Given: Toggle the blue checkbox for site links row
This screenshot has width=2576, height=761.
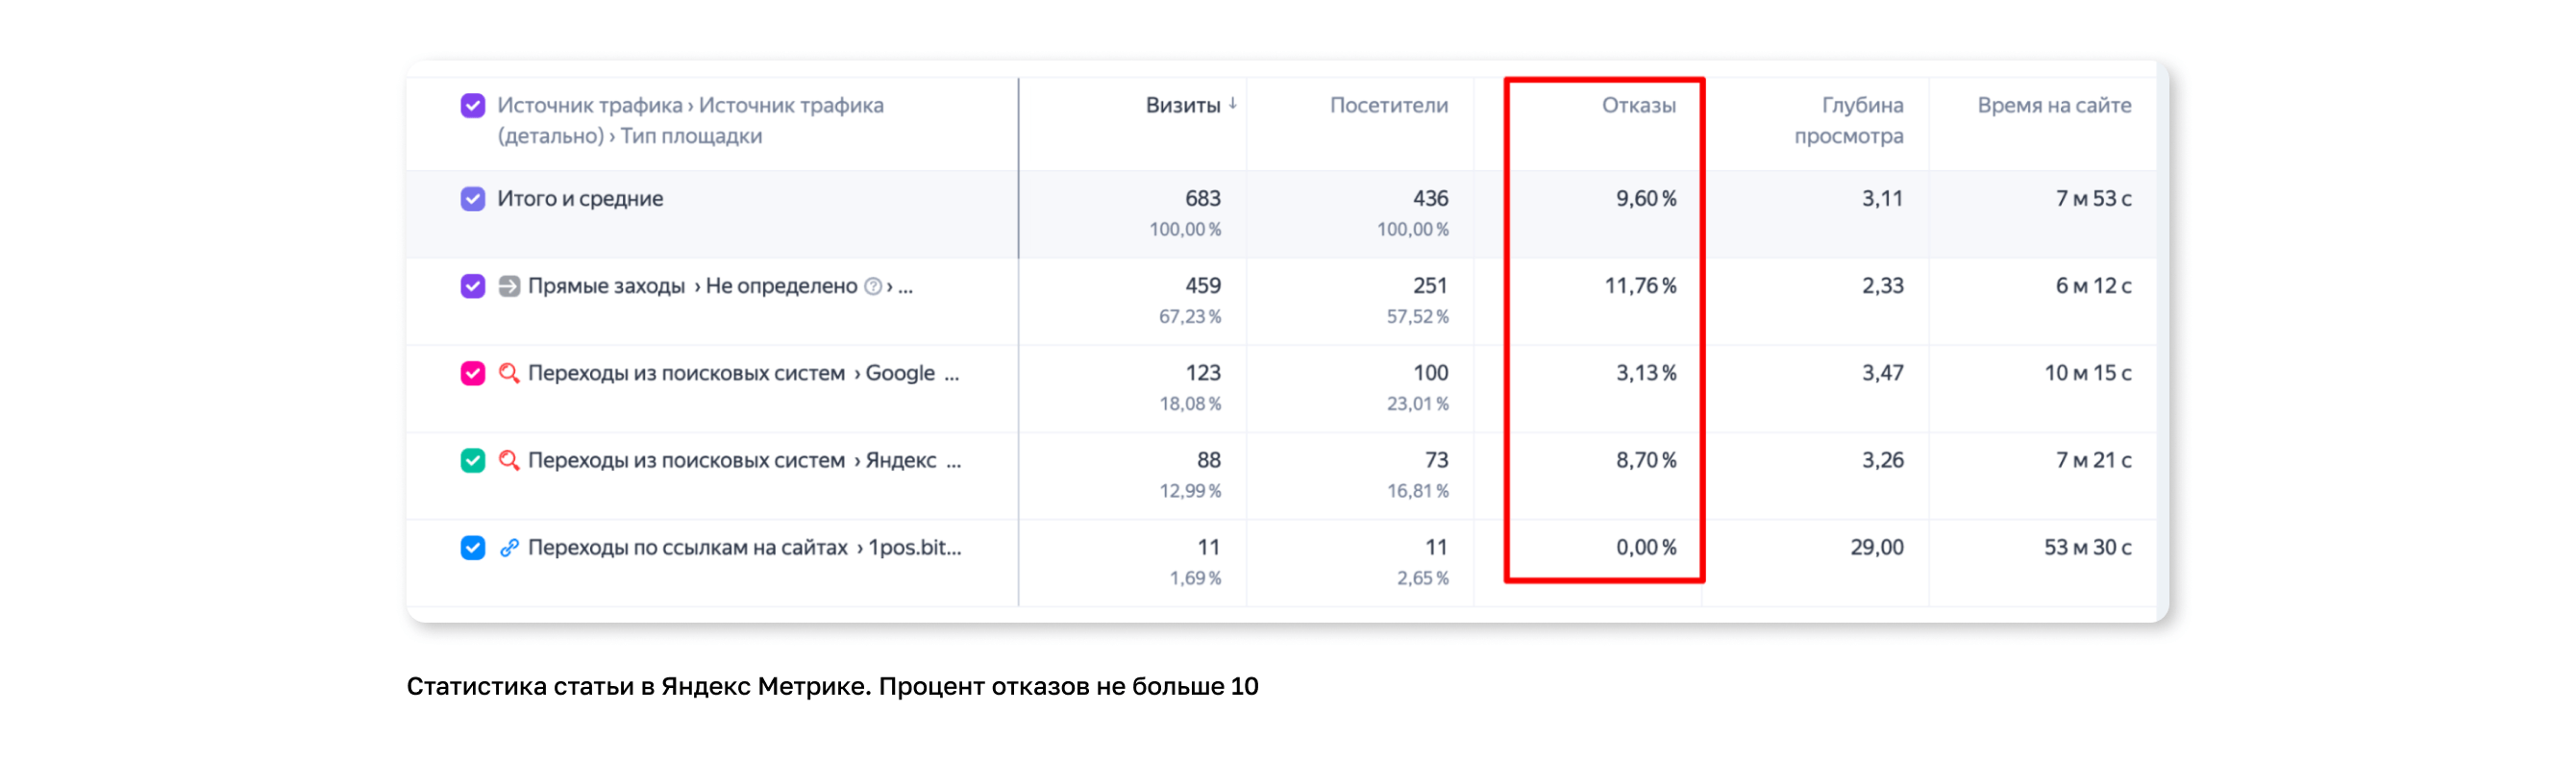Looking at the screenshot, I should [473, 547].
